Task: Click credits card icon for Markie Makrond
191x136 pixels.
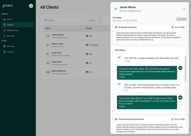Action: pyautogui.click(x=87, y=72)
